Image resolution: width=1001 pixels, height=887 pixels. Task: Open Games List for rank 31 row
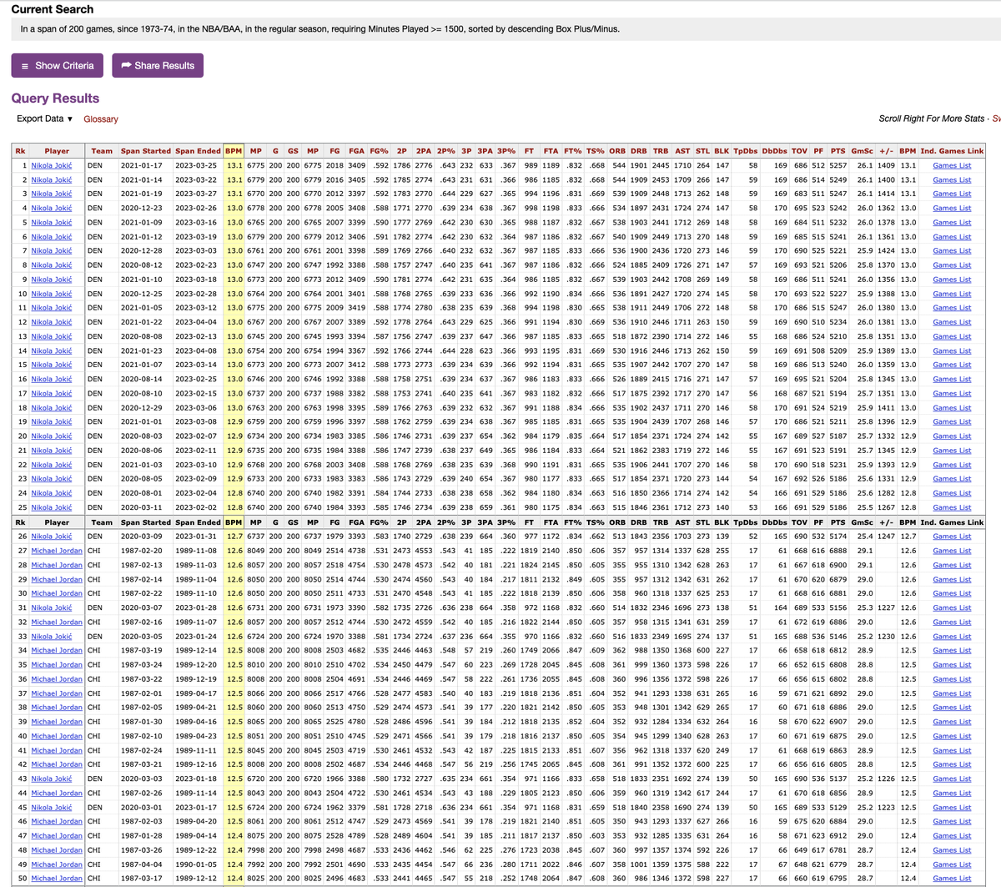(x=952, y=608)
